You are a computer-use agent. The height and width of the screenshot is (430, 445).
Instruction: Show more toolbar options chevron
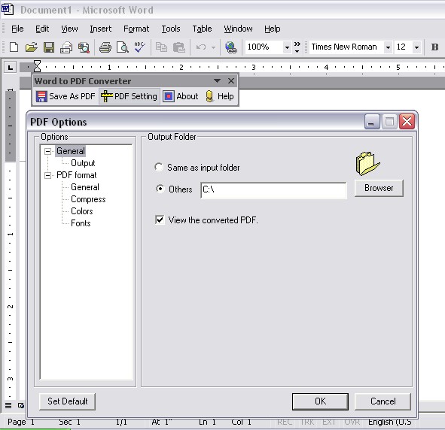[x=297, y=47]
